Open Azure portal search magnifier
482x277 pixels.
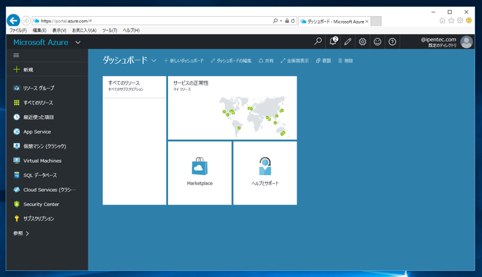318,41
